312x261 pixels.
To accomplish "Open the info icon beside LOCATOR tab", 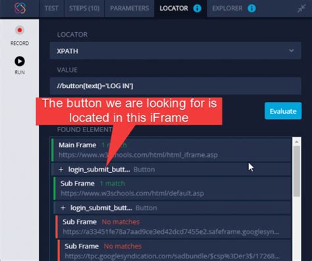I will point(197,9).
